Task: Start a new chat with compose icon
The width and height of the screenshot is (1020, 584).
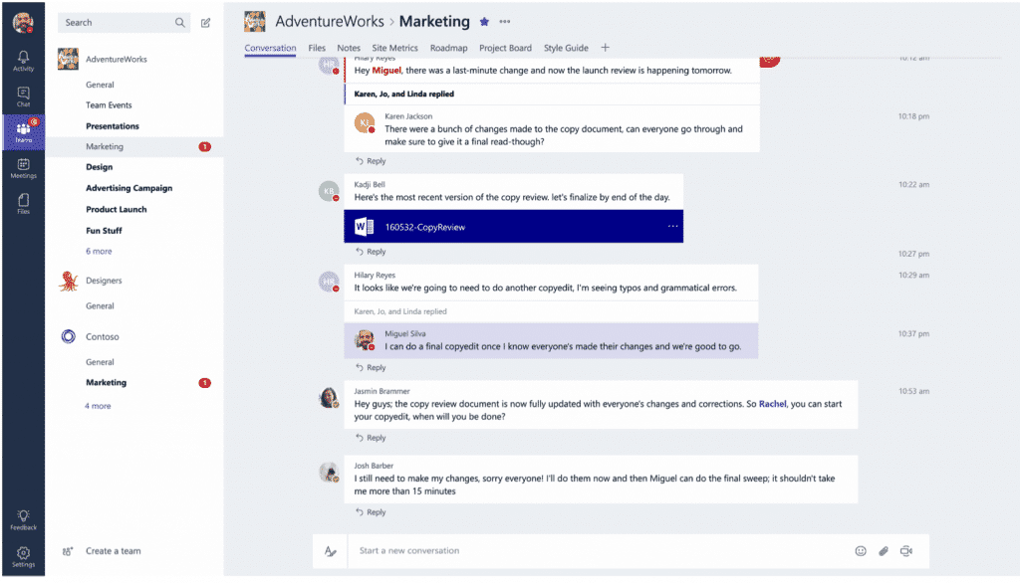Action: coord(205,23)
